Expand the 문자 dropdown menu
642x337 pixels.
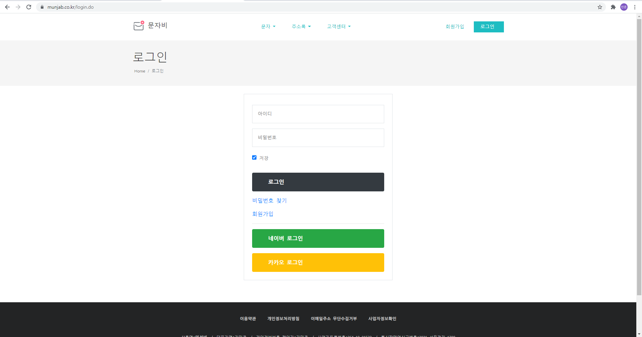coord(268,27)
